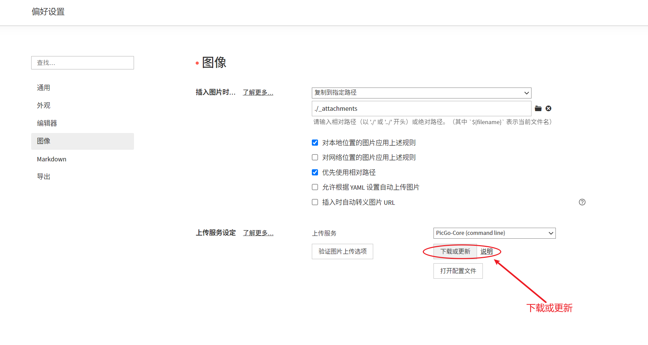Screen dimensions: 648x345
Task: Click 偏好设置 title text
Action: [48, 12]
